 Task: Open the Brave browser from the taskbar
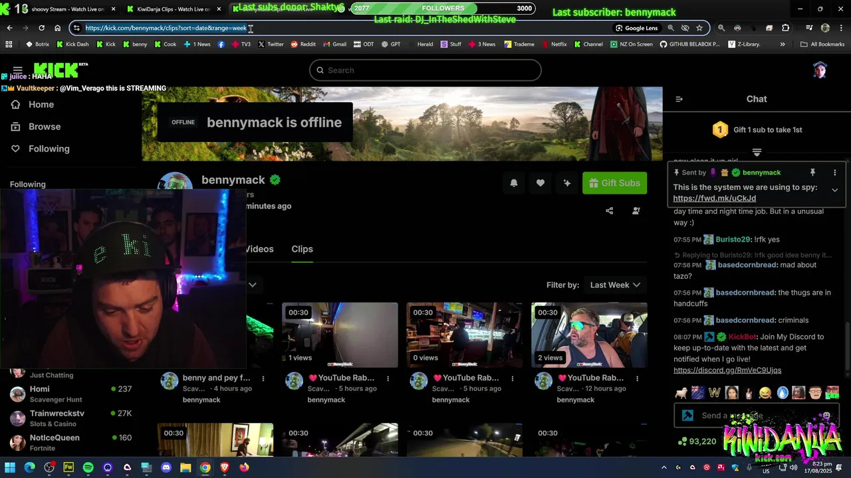(225, 467)
